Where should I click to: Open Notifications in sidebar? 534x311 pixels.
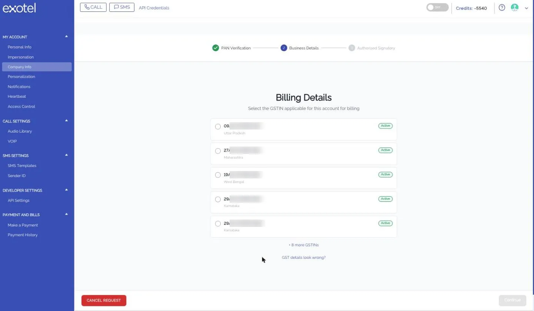(x=19, y=87)
